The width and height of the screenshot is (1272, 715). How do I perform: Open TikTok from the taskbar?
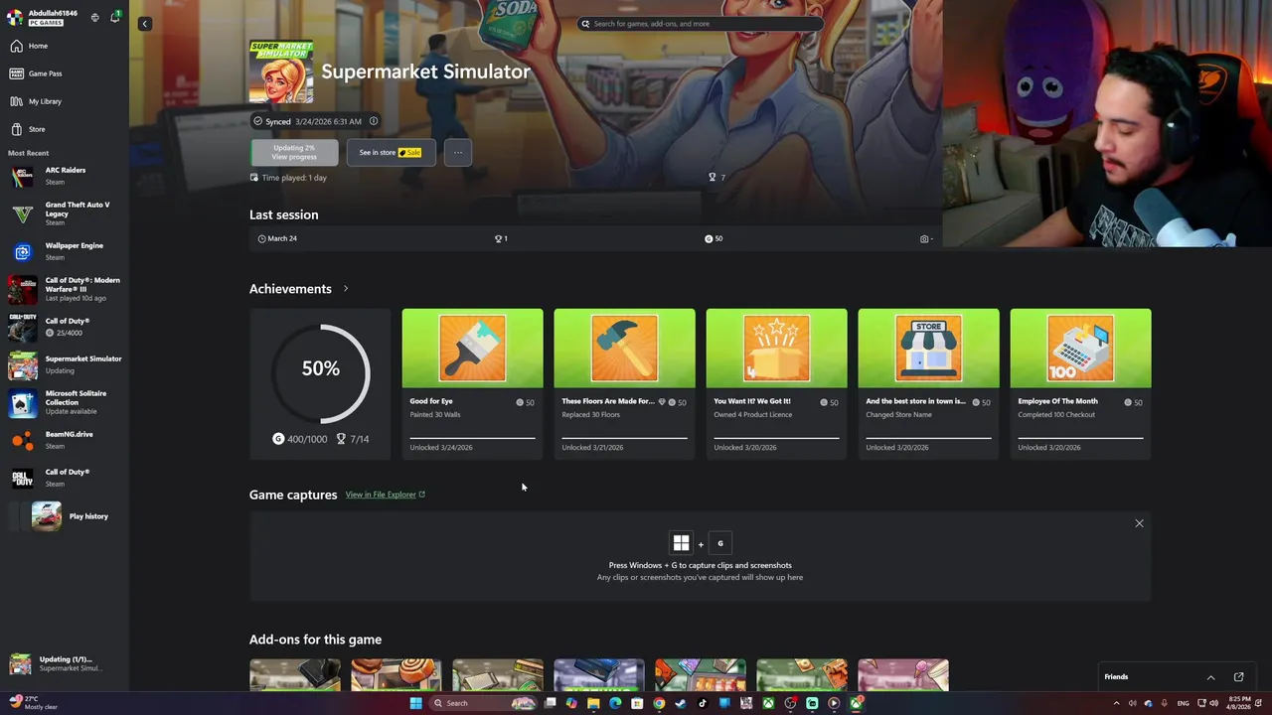pyautogui.click(x=703, y=703)
